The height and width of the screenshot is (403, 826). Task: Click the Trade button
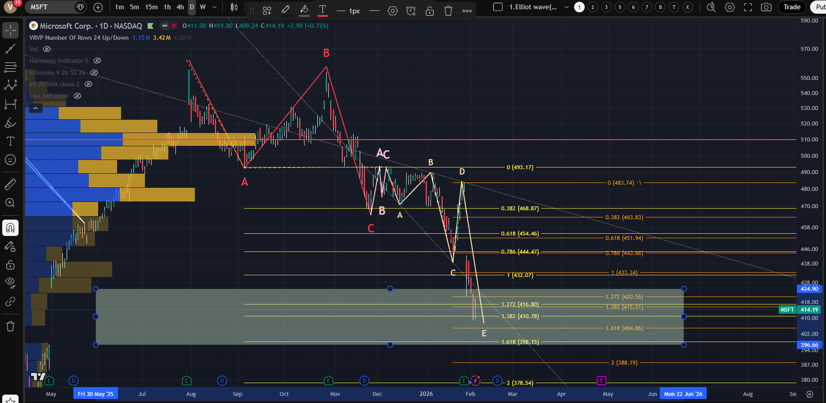coord(792,7)
